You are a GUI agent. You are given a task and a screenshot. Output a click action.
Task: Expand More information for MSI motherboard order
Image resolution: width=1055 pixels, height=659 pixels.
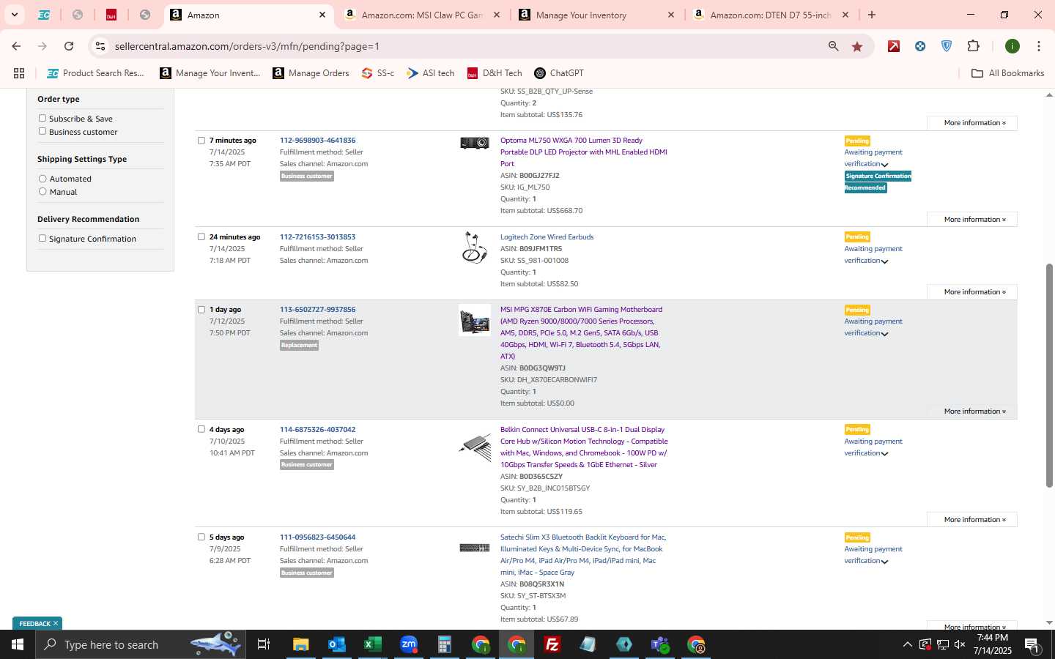coord(971,412)
